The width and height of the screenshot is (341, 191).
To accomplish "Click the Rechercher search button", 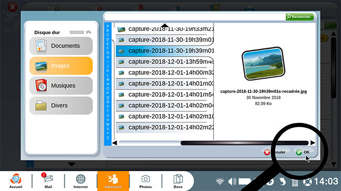I will point(300,17).
